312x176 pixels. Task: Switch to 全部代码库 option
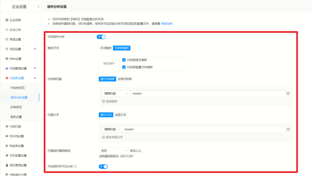(125, 79)
